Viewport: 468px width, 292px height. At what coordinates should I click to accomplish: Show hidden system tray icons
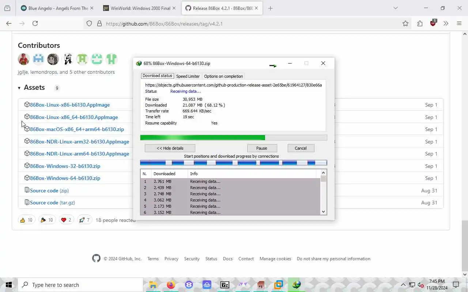[x=403, y=285]
